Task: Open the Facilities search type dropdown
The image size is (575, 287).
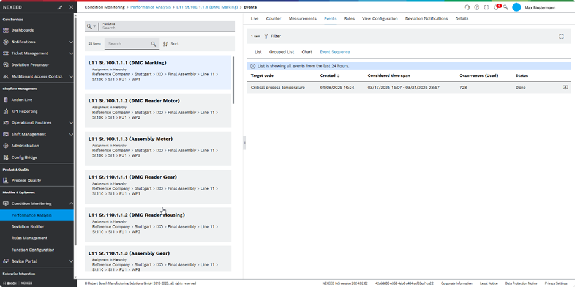Action: 91,27
